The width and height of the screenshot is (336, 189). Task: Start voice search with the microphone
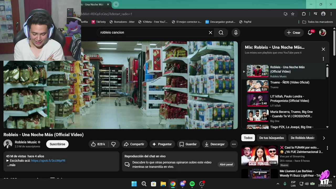click(x=236, y=33)
